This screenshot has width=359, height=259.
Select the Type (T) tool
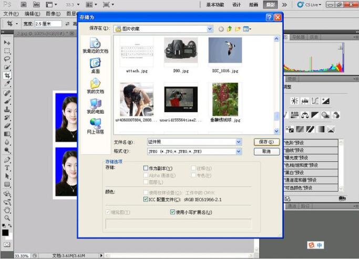(7, 168)
